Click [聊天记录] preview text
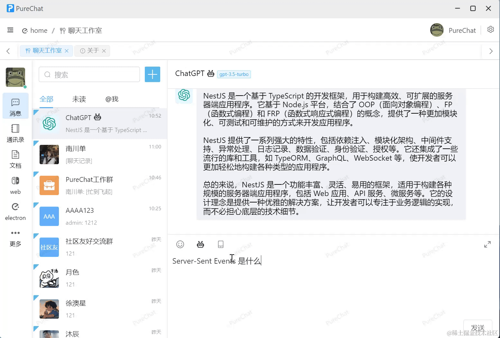Viewport: 500px width, 338px height. 79,161
